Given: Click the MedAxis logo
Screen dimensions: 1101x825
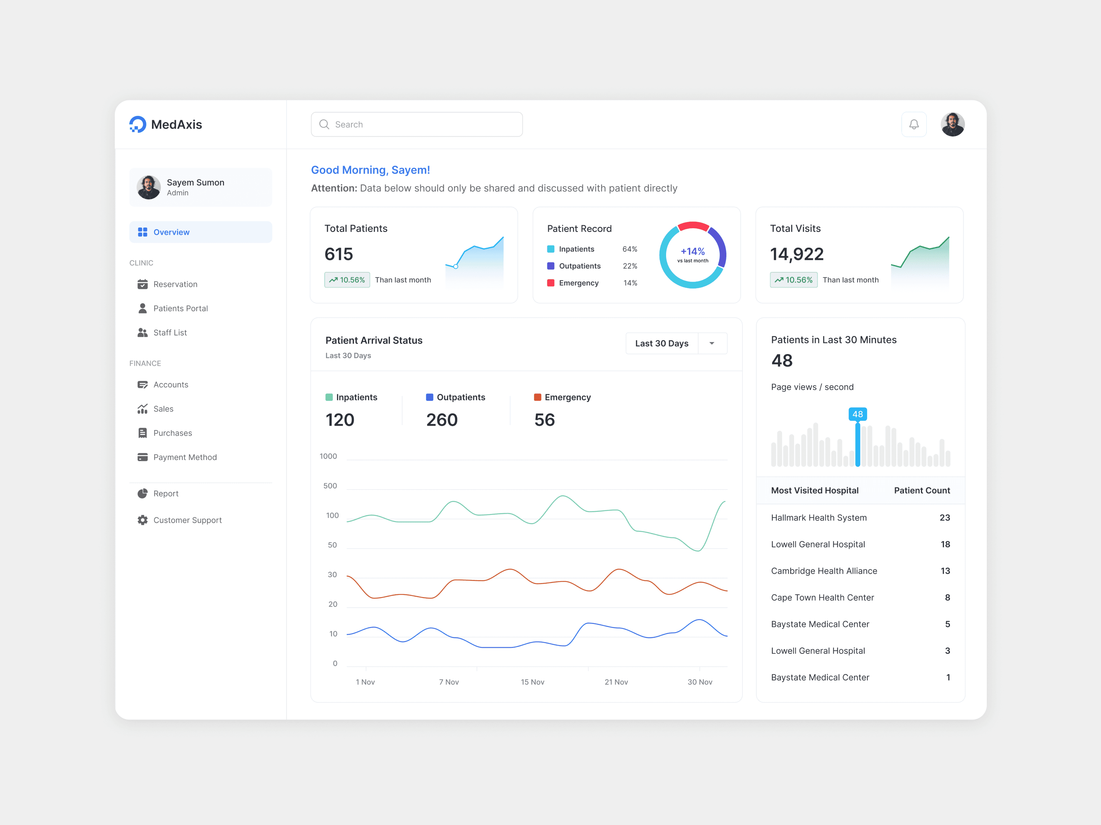Looking at the screenshot, I should (138, 124).
